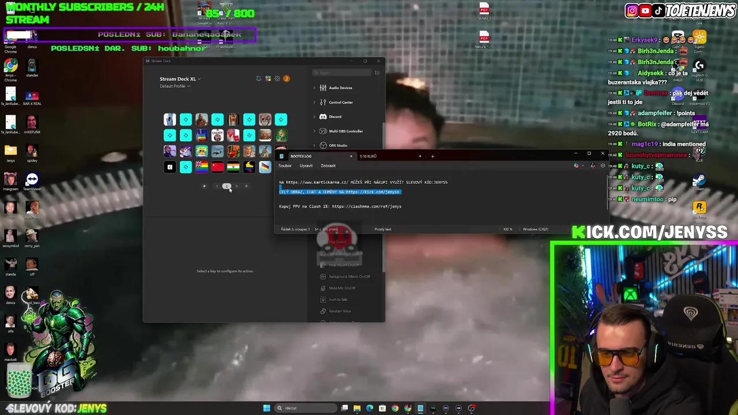Viewport: 738px width, 415px height.
Task: Open the orange J user profile avatar
Action: 287,78
